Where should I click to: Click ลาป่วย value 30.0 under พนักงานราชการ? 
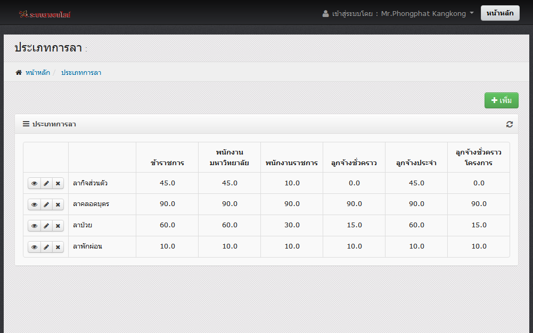(292, 225)
